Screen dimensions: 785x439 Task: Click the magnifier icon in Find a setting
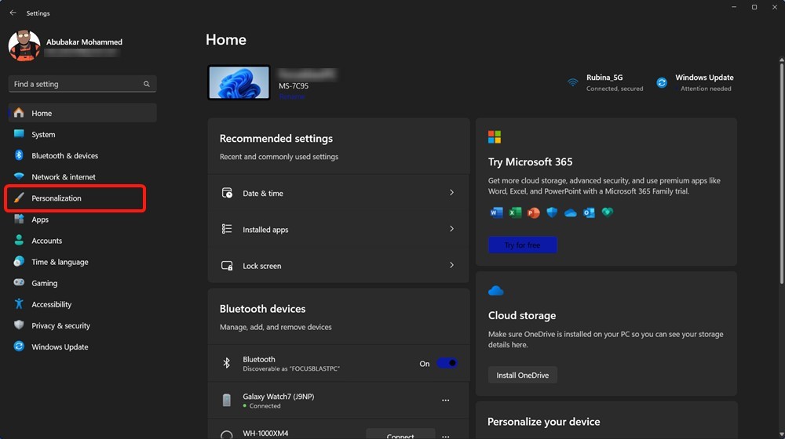click(x=146, y=84)
